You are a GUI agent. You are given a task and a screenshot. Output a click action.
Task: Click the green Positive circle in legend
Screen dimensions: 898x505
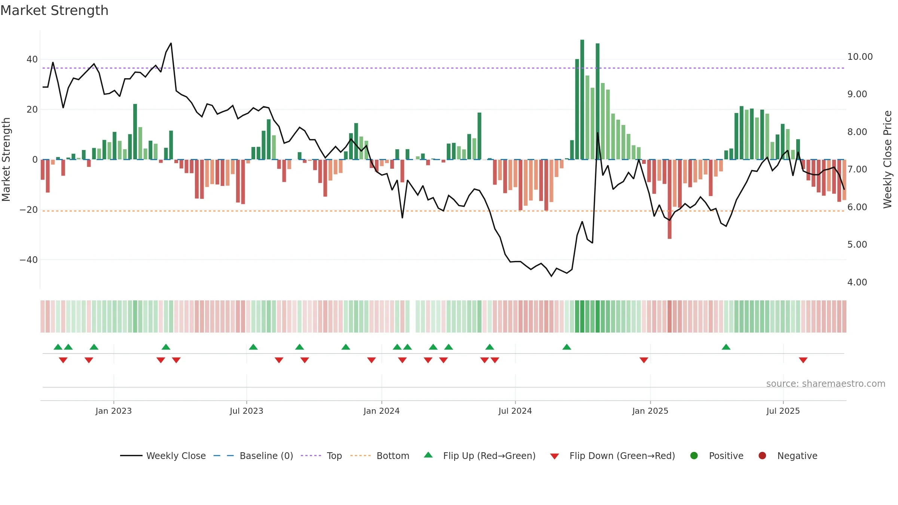[694, 456]
